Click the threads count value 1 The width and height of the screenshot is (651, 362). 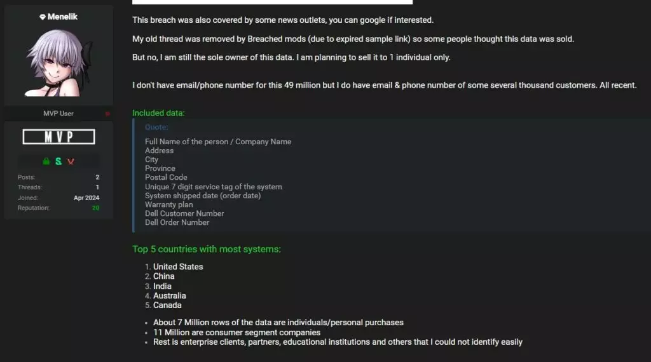97,187
